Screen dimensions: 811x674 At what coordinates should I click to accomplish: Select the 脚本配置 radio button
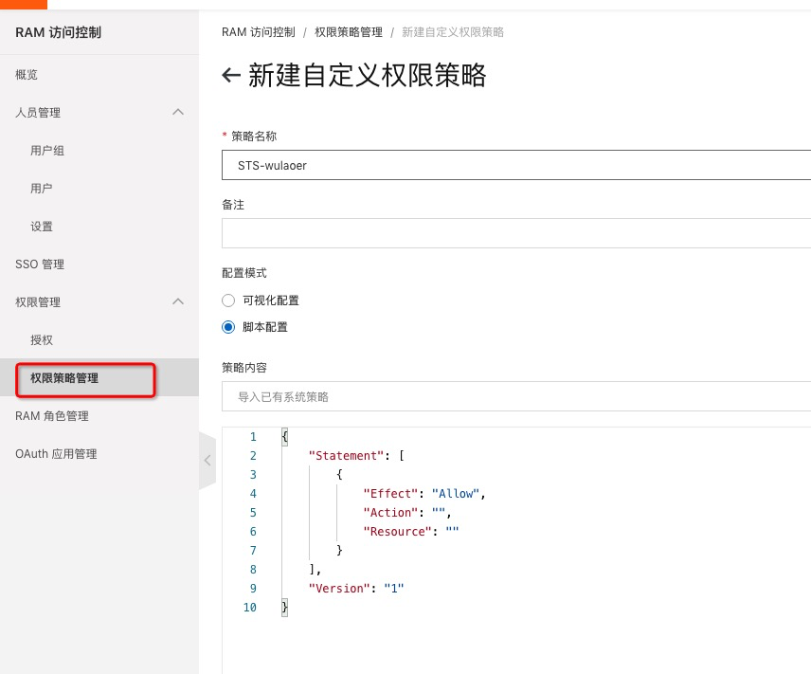coord(227,327)
